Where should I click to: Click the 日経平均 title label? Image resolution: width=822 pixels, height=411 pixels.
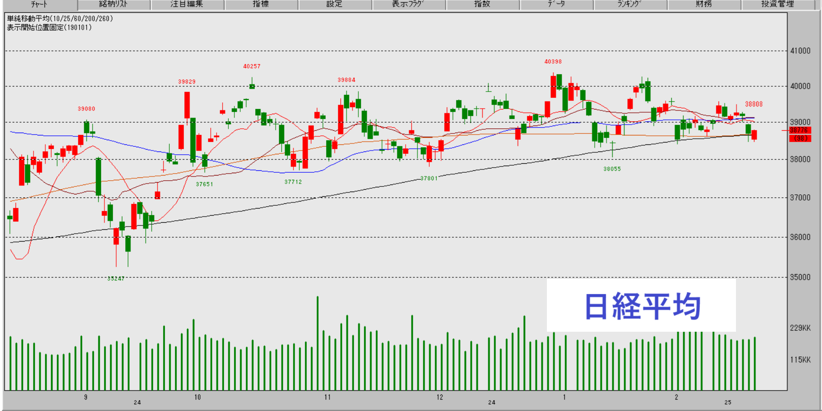pos(642,307)
